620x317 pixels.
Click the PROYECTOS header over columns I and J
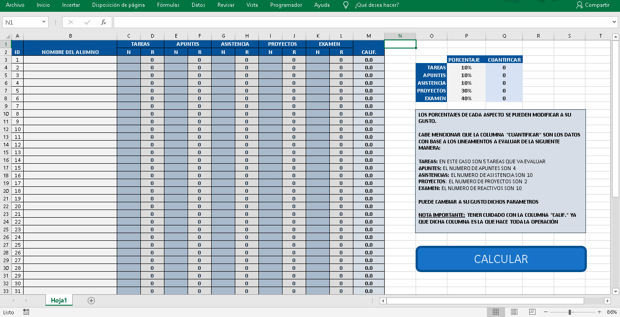(x=282, y=44)
